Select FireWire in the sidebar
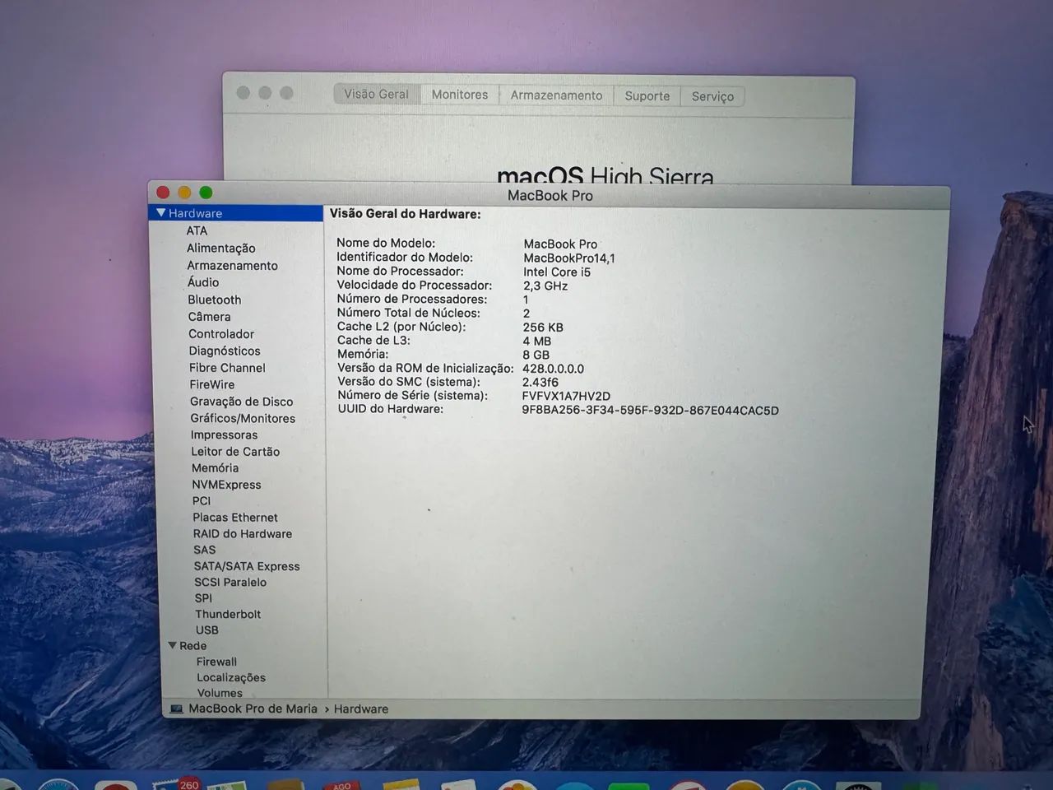The height and width of the screenshot is (790, 1053). click(212, 384)
